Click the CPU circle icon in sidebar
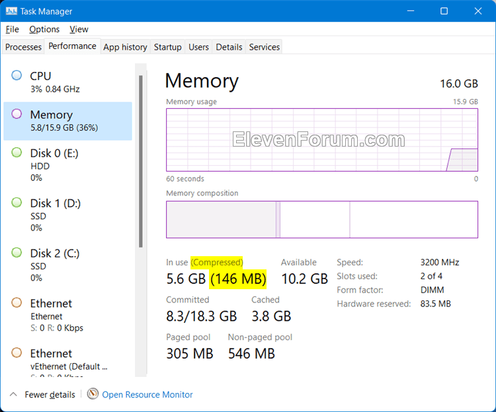496x412 pixels. pyautogui.click(x=17, y=75)
